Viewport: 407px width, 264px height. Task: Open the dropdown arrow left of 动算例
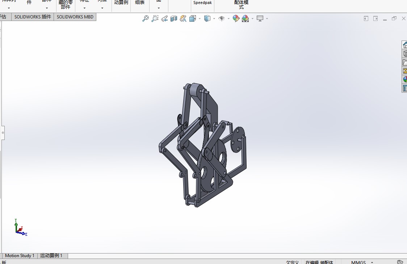pos(102,8)
